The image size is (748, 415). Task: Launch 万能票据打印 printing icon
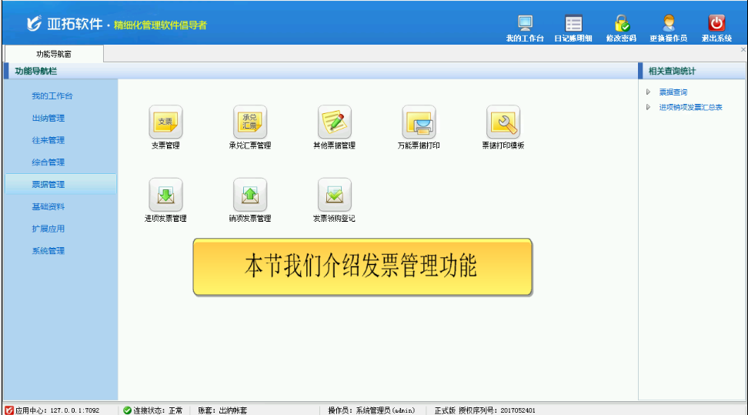click(x=419, y=122)
